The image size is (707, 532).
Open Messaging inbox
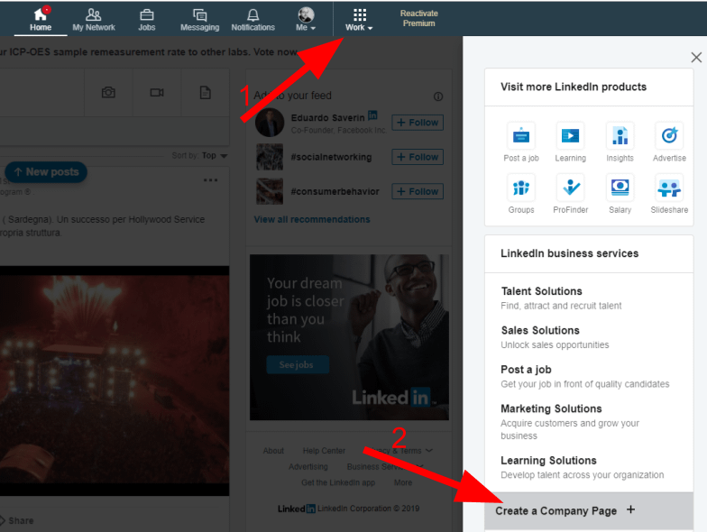200,20
